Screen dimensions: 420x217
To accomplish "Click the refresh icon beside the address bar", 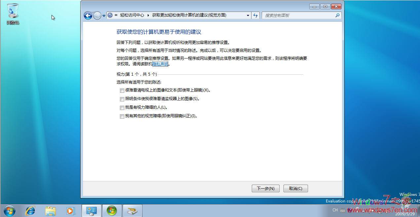I will [x=255, y=15].
